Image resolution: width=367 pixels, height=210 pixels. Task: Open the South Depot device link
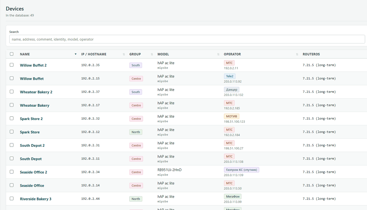tap(31, 159)
